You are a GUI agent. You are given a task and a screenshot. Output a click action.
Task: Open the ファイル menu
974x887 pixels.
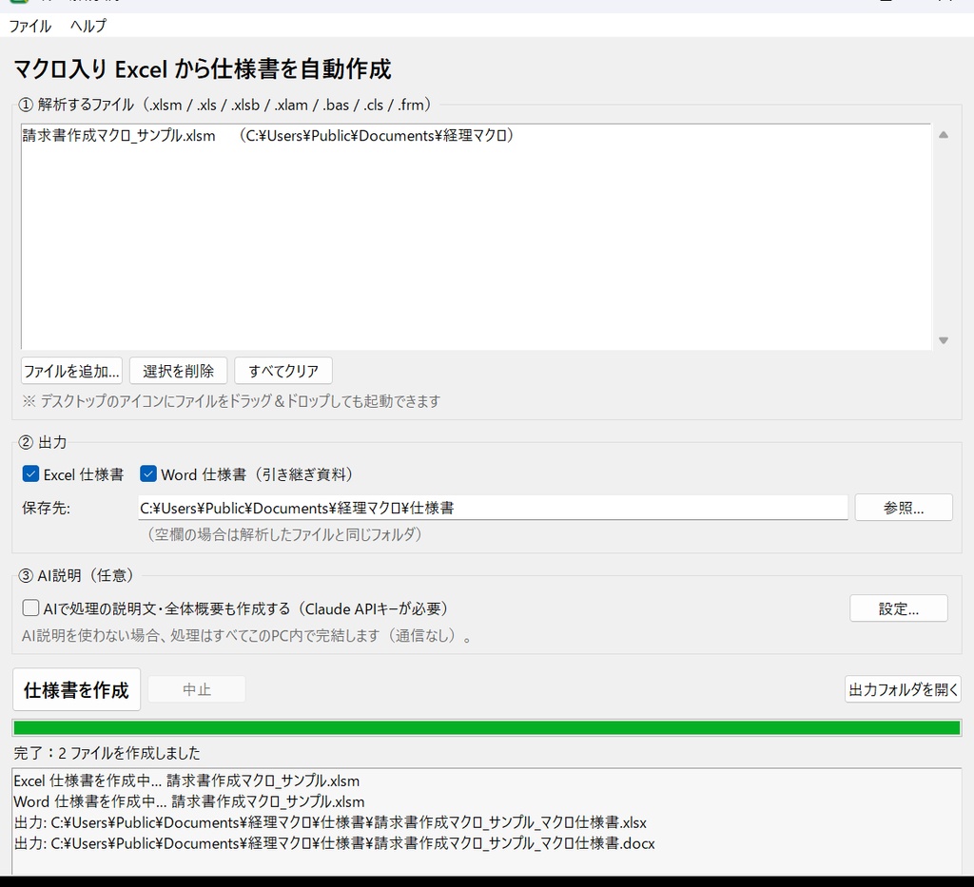(29, 26)
